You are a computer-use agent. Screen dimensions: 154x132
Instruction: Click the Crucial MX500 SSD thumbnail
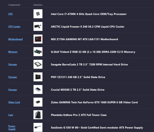pos(38,89)
